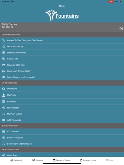Tap the battery indicator in status bar
This screenshot has width=124, height=165.
coord(121,2)
